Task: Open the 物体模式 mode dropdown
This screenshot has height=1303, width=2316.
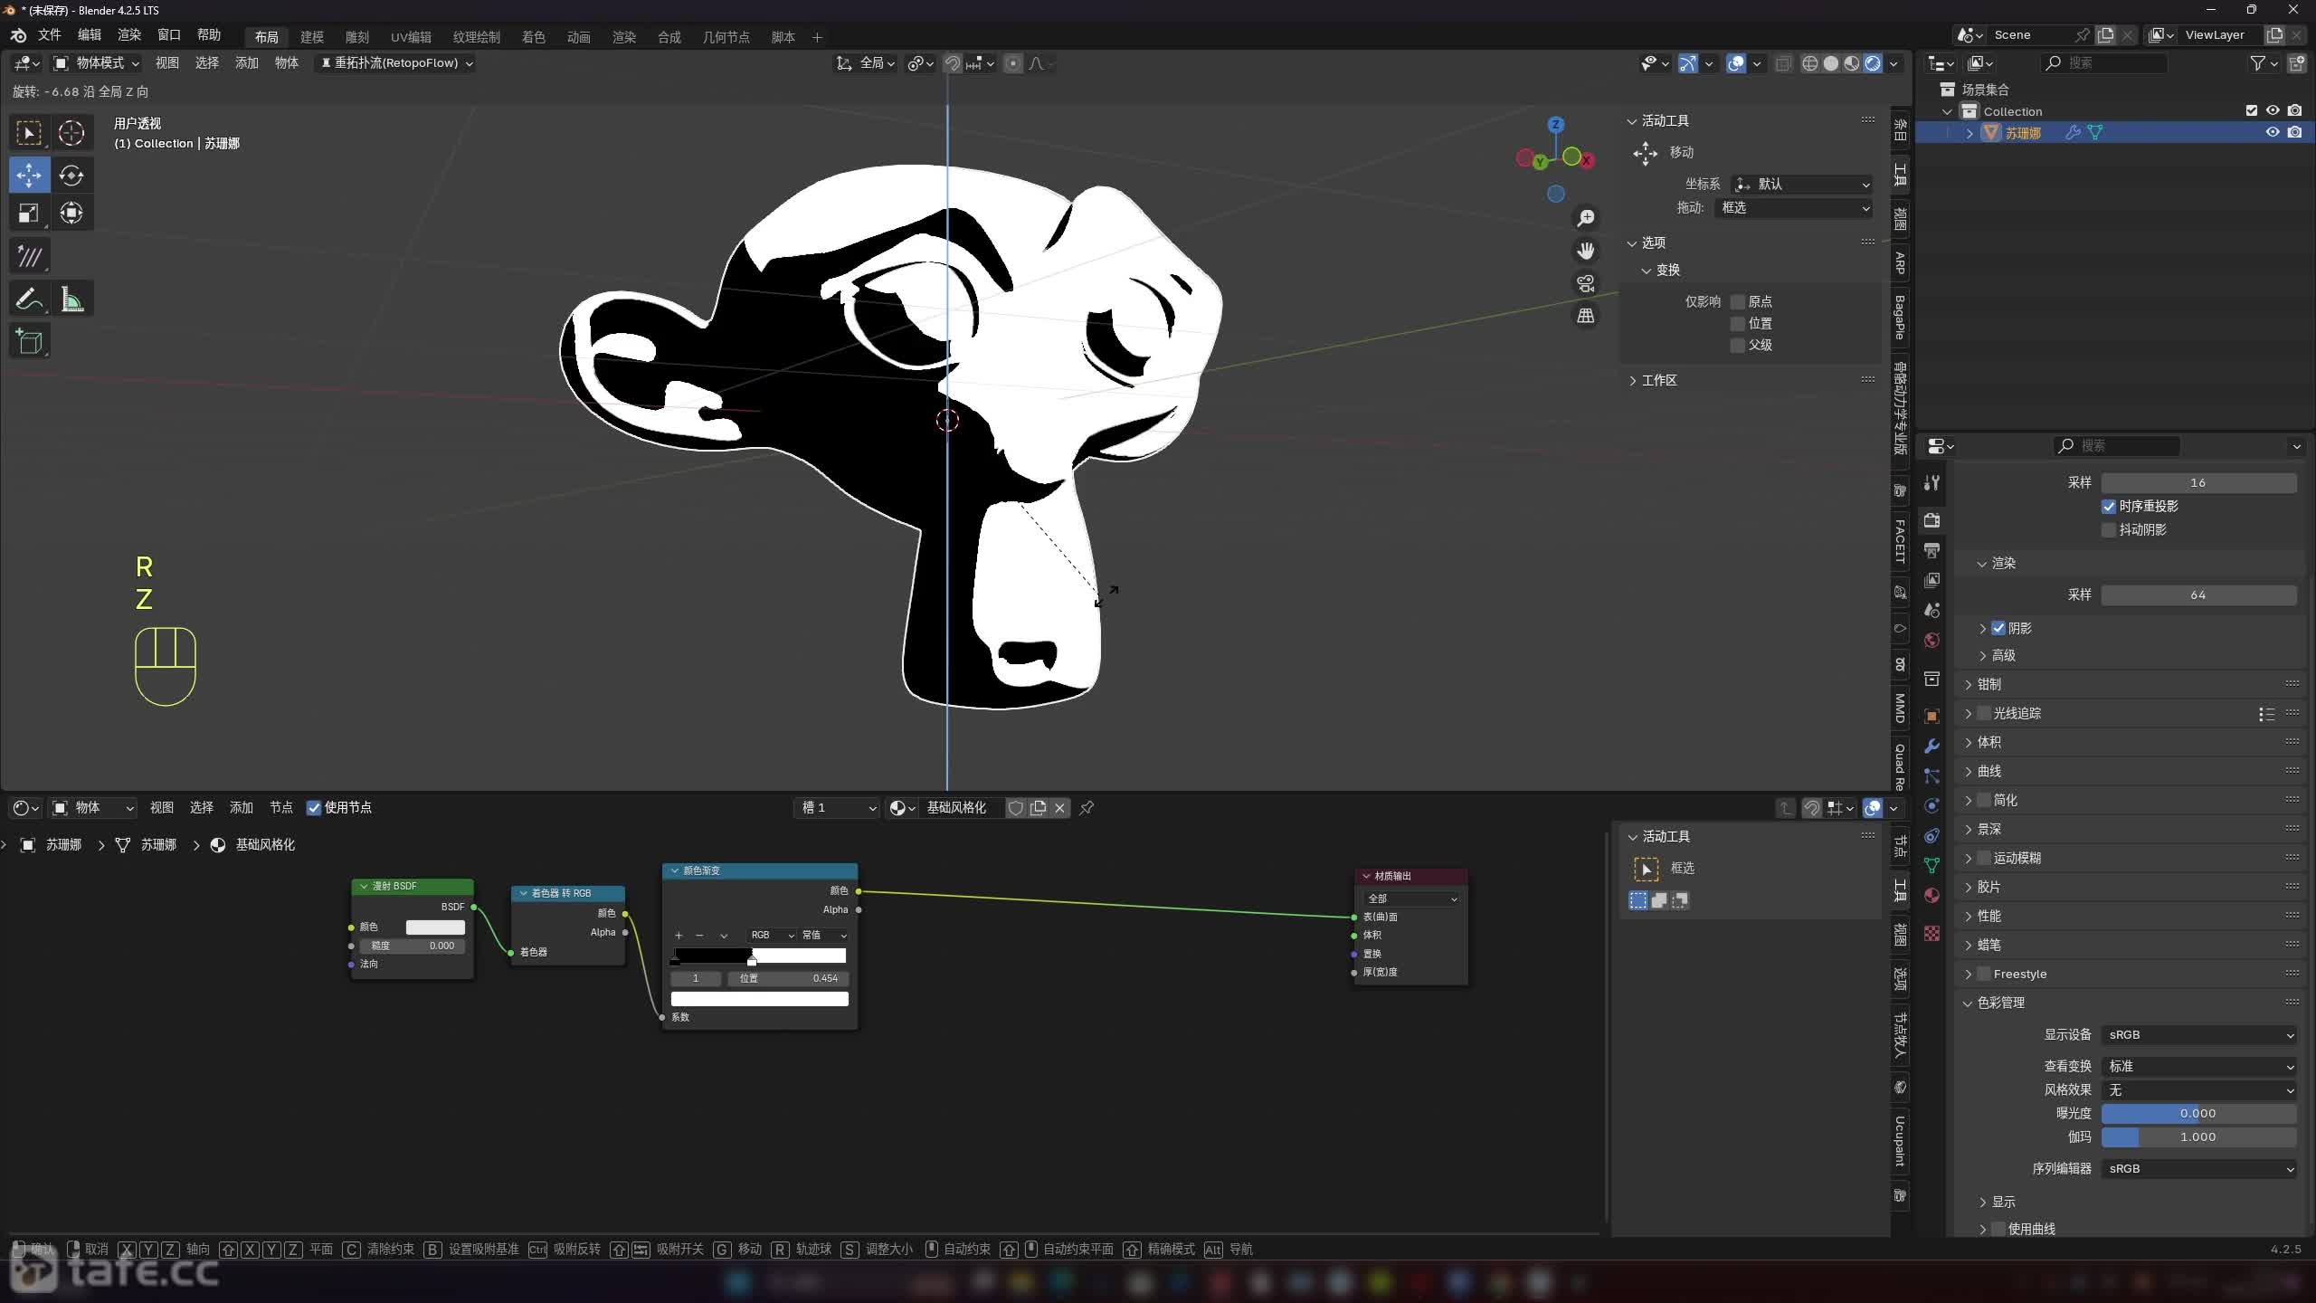Action: [97, 62]
